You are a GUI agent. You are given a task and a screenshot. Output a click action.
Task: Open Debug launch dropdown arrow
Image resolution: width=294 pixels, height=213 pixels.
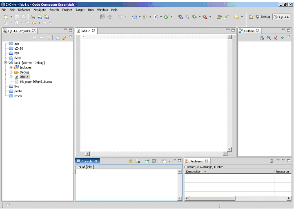[200, 17]
